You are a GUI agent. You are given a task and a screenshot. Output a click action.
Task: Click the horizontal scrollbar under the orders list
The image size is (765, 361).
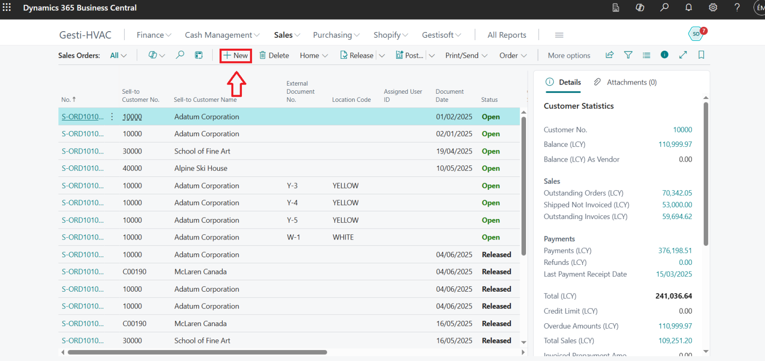(197, 352)
